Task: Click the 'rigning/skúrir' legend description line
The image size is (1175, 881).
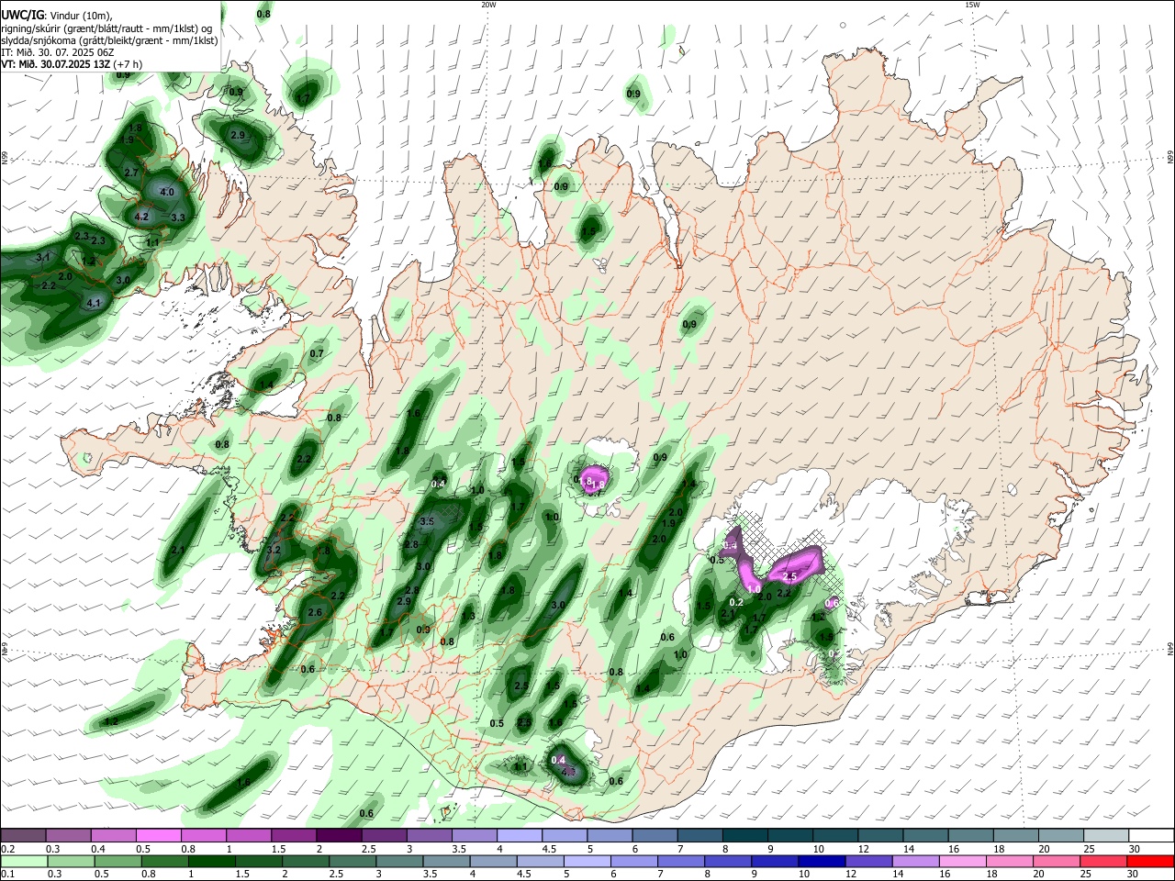Action: [x=106, y=28]
